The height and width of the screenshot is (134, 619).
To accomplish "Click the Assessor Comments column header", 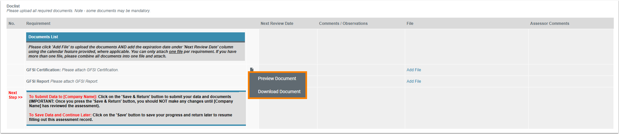I will 549,24.
